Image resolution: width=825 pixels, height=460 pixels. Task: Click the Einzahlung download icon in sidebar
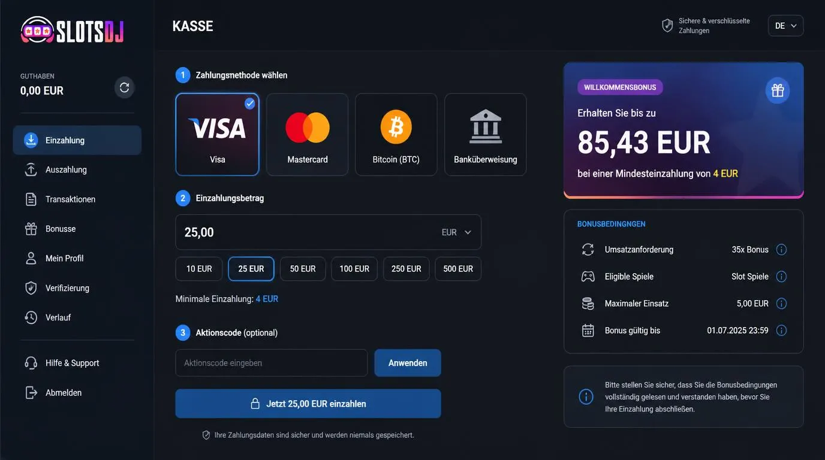[x=31, y=140]
